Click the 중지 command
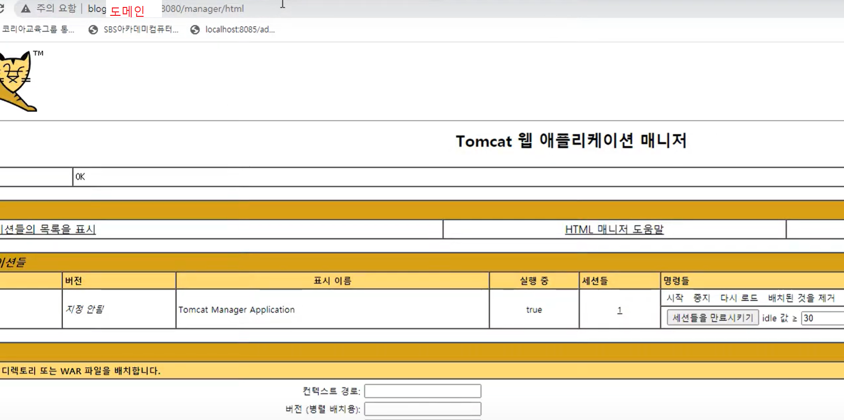Screen dimensions: 844x420 click(701, 298)
